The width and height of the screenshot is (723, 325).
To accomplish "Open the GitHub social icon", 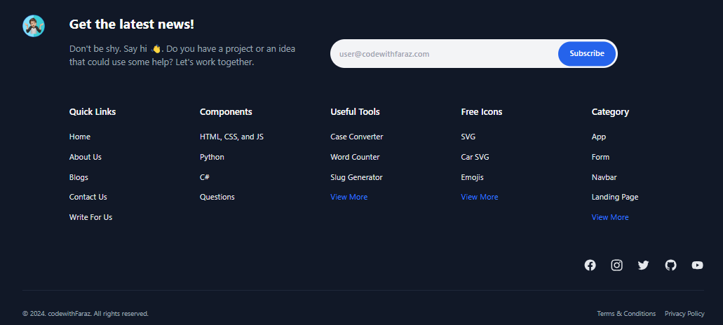I will [670, 265].
